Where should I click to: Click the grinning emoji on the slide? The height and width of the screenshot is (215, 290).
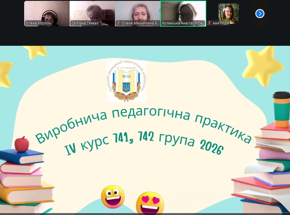pyautogui.click(x=113, y=197)
